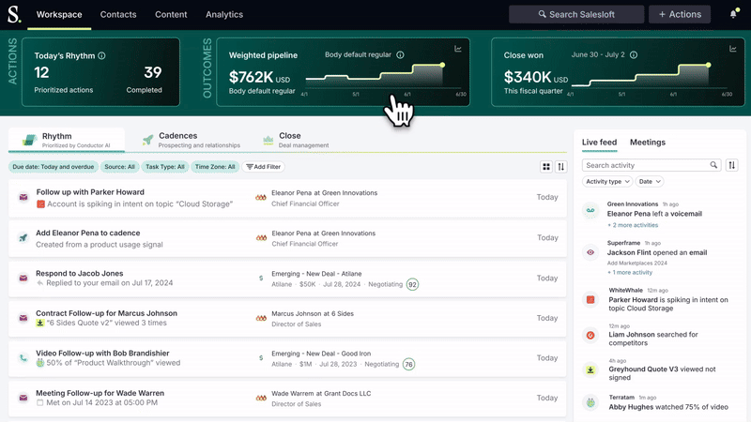
Task: Switch to the Meetings tab
Action: point(648,143)
